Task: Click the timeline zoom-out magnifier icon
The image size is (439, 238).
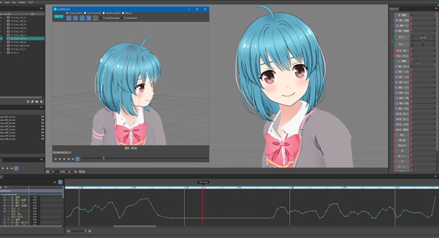Action: coord(68,231)
